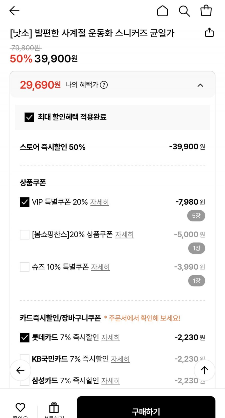Deselect 롯데카드 7% 즉시할인 option
225x418 pixels.
click(24, 338)
